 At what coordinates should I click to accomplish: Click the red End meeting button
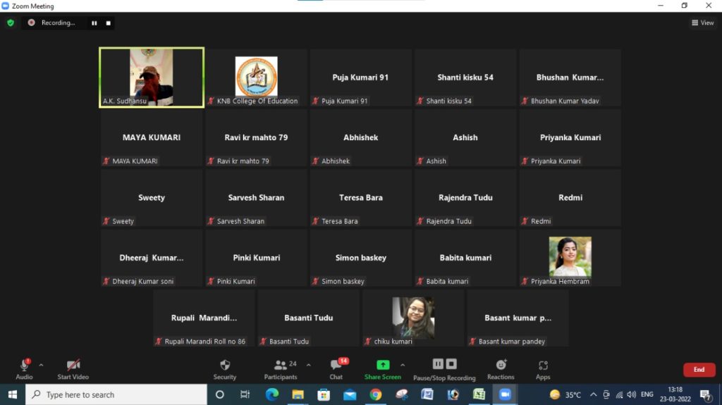pyautogui.click(x=699, y=370)
